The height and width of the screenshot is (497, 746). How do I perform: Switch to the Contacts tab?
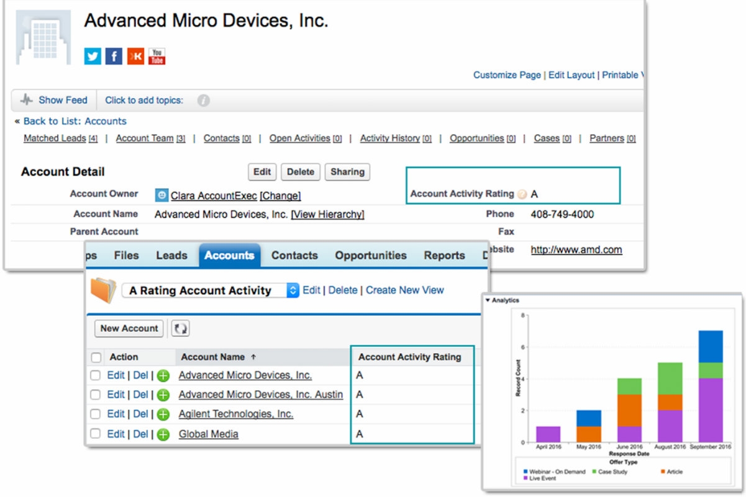(x=294, y=255)
